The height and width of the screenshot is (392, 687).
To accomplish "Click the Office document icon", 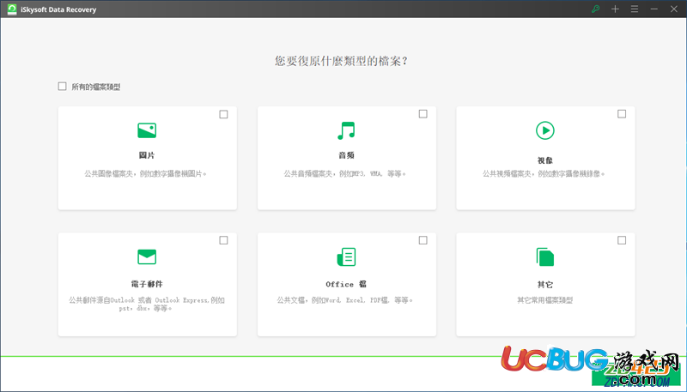I will [346, 256].
